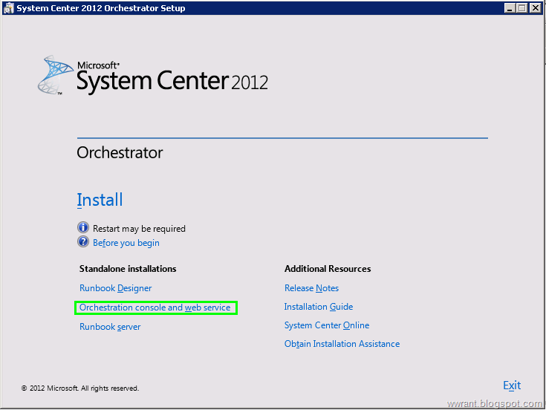Click the Standalone installations heading
546x410 pixels.
point(128,269)
